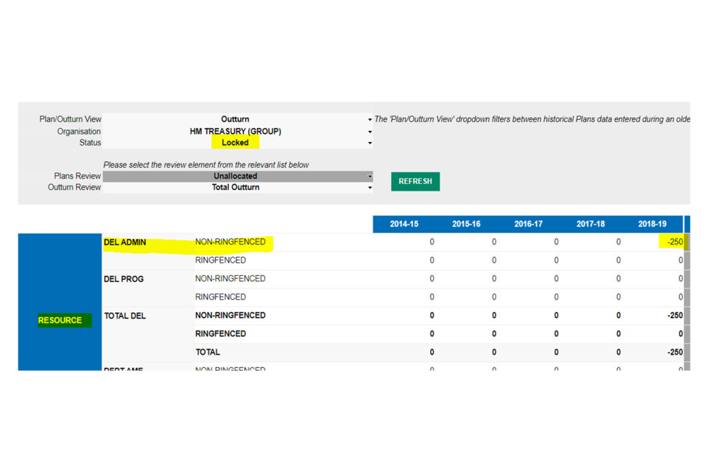Expand the Plans Review dropdown arrow
This screenshot has width=707, height=471.
tap(370, 177)
